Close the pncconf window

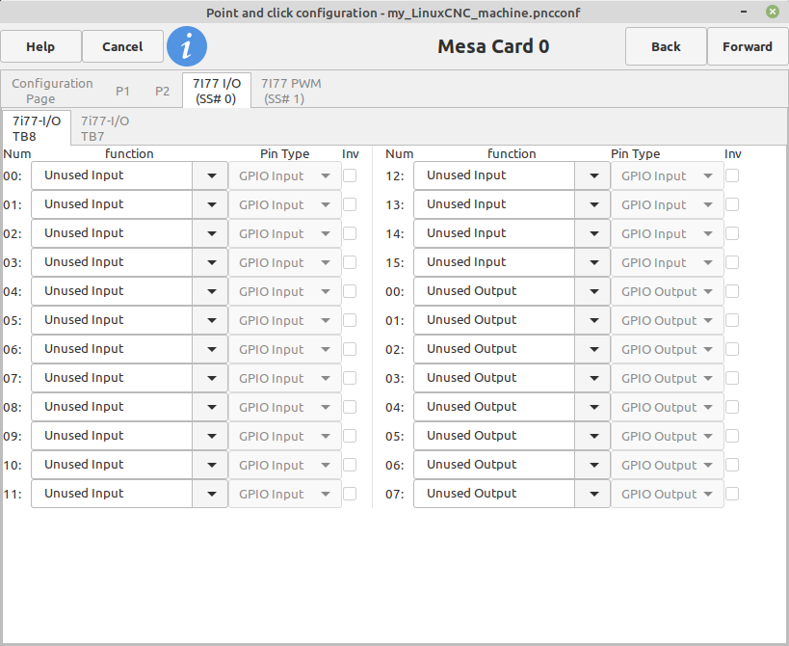pos(773,11)
